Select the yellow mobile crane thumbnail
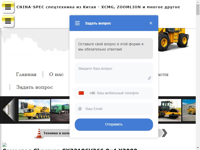 [x=34, y=110]
